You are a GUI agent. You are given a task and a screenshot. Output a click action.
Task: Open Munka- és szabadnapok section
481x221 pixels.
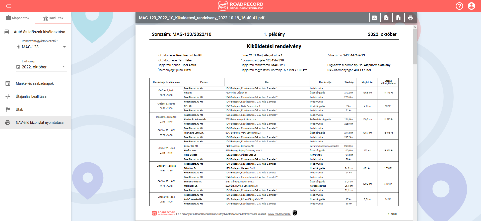(x=35, y=83)
